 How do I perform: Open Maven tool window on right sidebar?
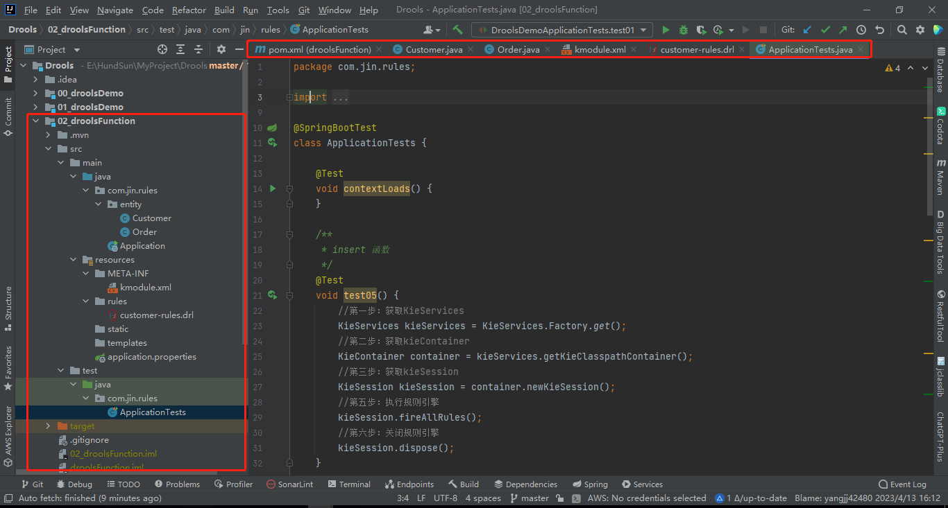940,177
